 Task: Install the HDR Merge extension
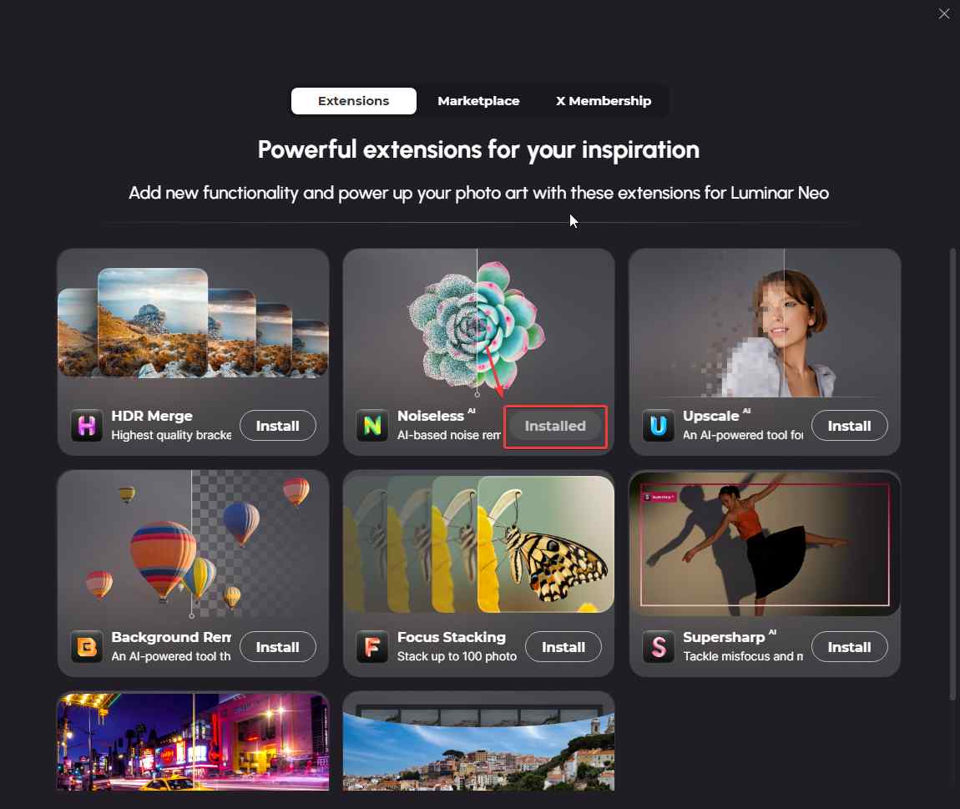click(277, 426)
